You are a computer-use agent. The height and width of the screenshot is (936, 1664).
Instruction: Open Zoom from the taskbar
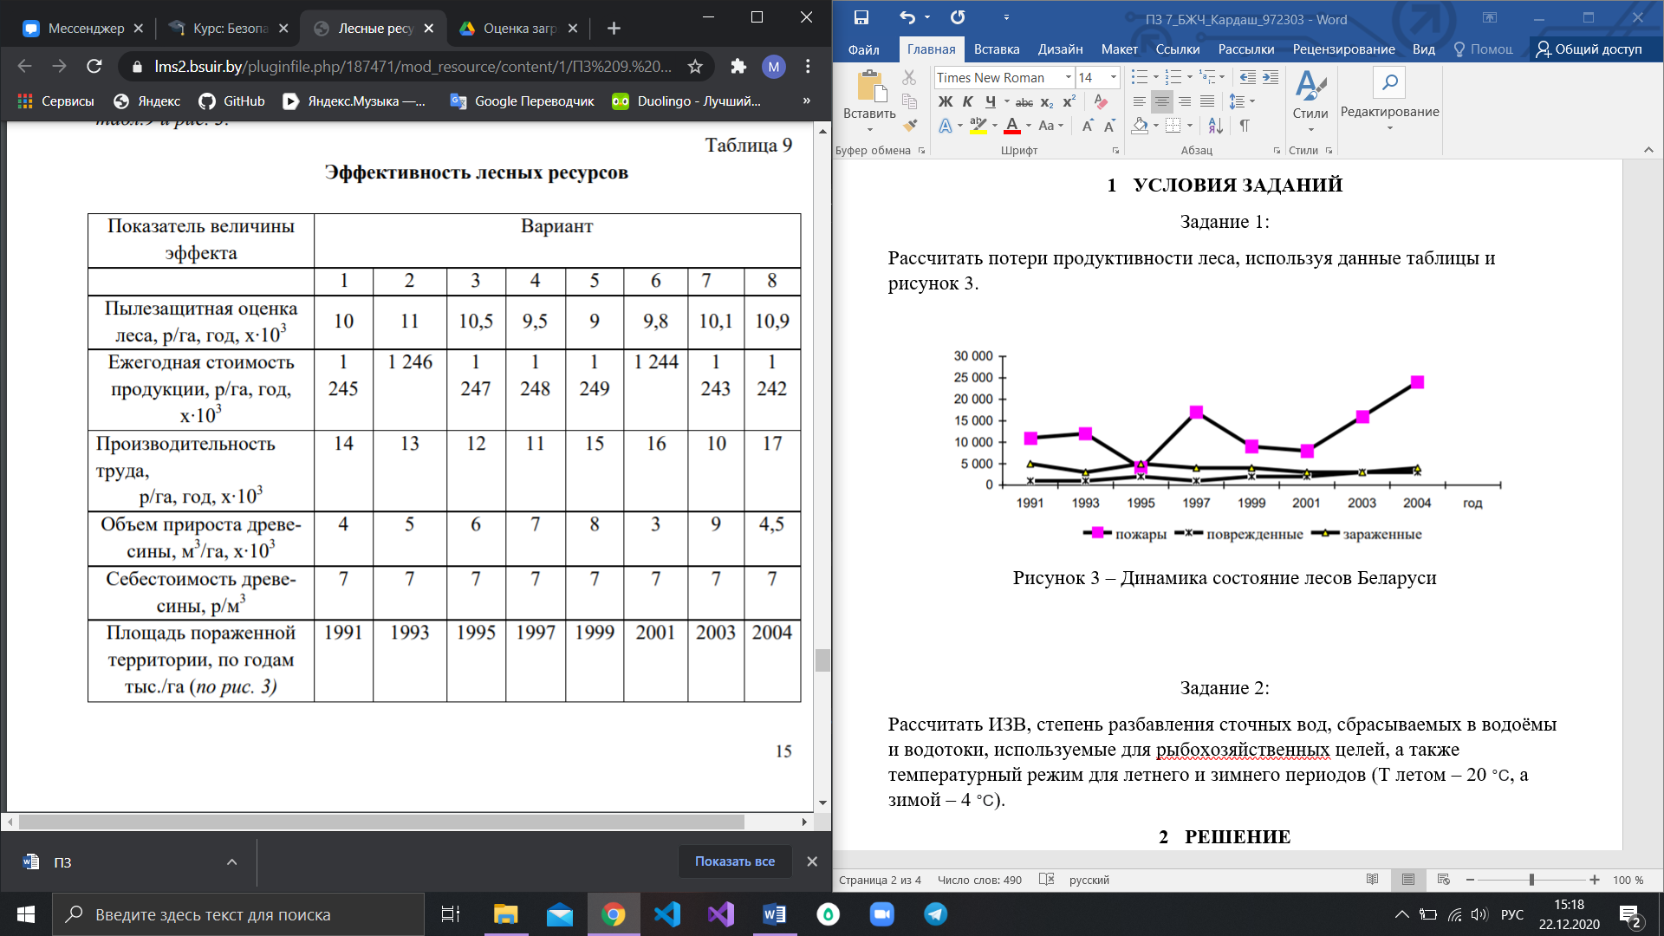pos(881,914)
